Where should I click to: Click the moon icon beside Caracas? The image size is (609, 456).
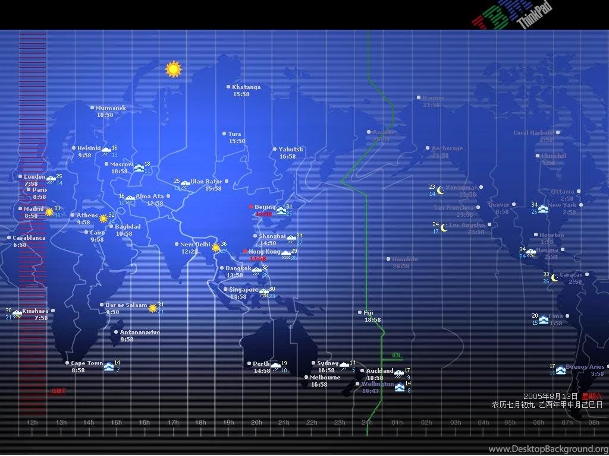coord(555,278)
